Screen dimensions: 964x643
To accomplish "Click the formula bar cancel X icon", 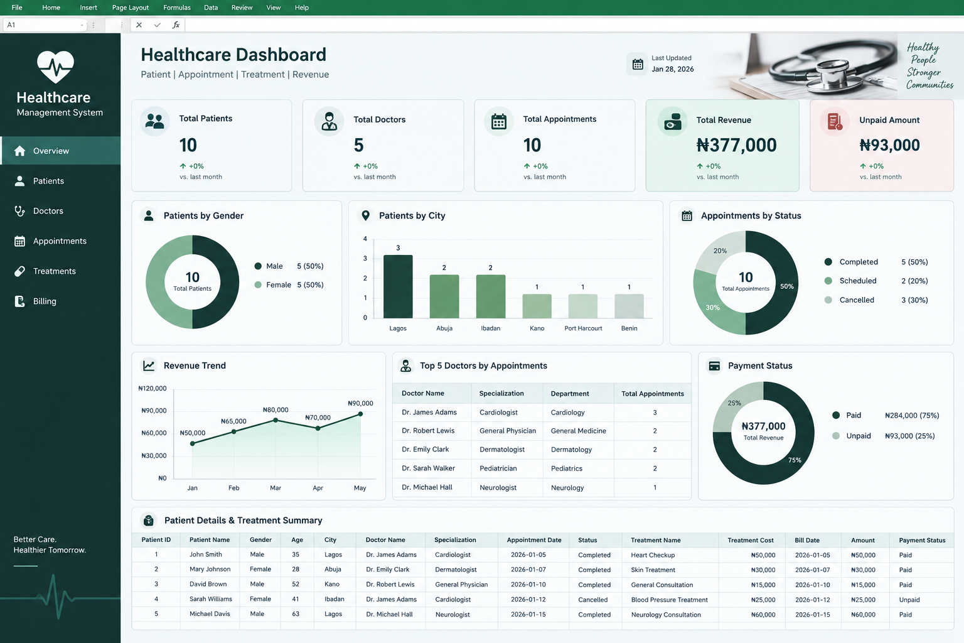I will (x=139, y=25).
